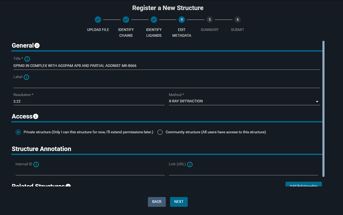343x215 pixels.
Task: Click the vertical scrollbar of the form
Action: pos(323,109)
